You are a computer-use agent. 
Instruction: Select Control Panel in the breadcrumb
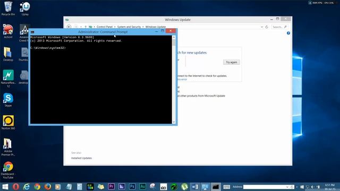pos(105,27)
